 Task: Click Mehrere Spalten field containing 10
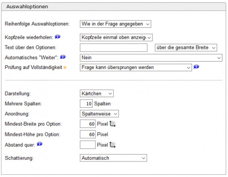click(86, 104)
